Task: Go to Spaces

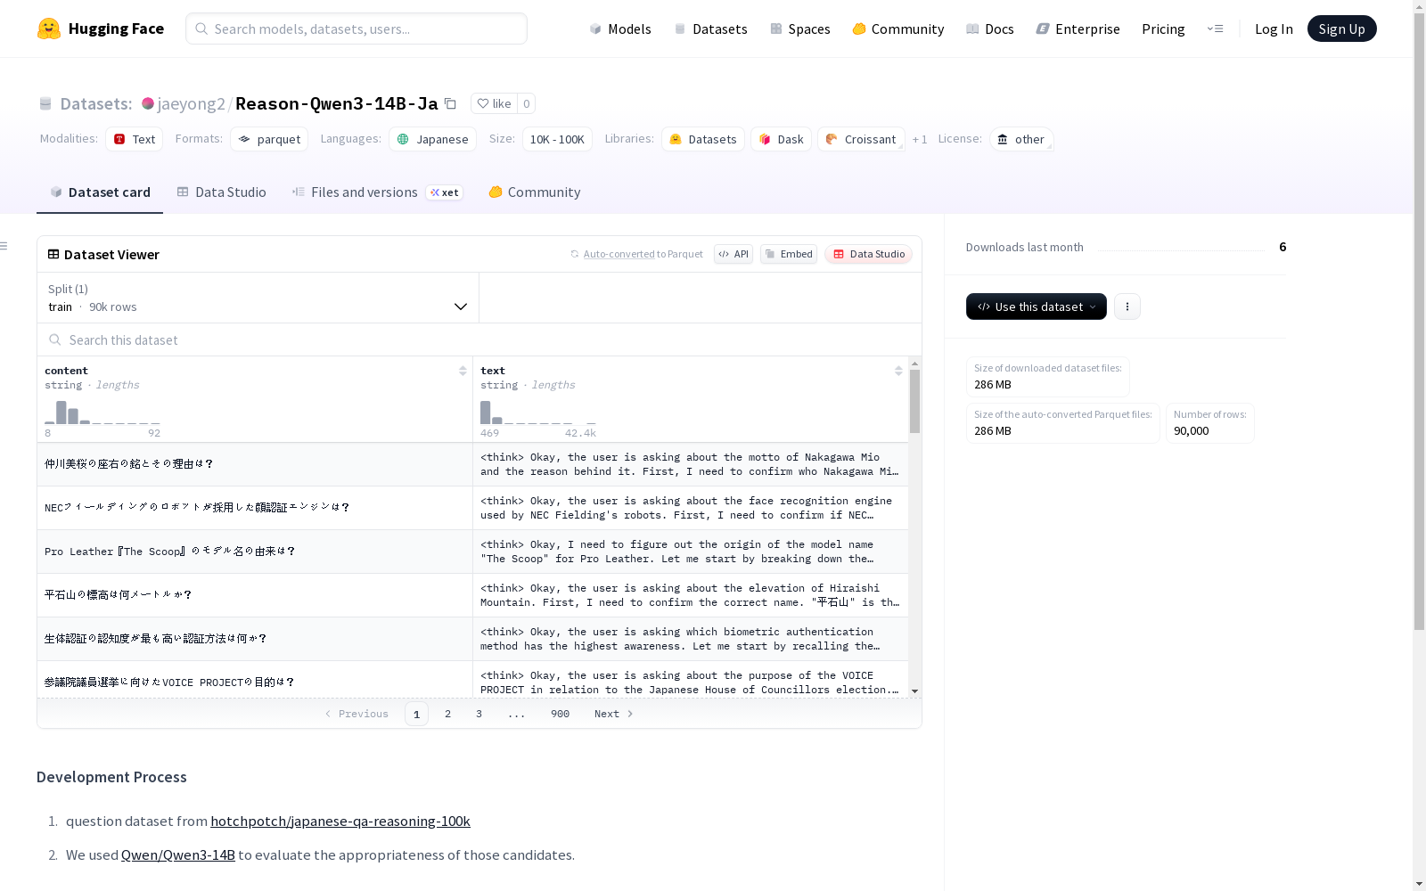Action: point(800,29)
